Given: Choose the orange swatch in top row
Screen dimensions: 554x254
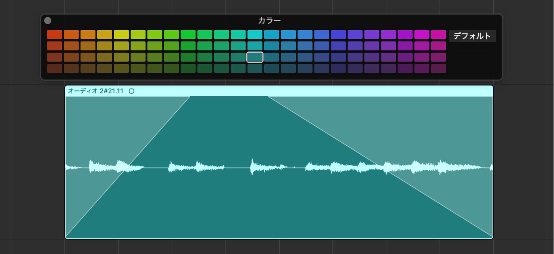Looking at the screenshot, I should [71, 35].
